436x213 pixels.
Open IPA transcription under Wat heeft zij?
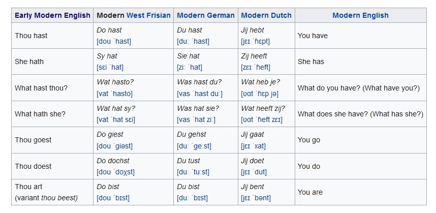(262, 119)
